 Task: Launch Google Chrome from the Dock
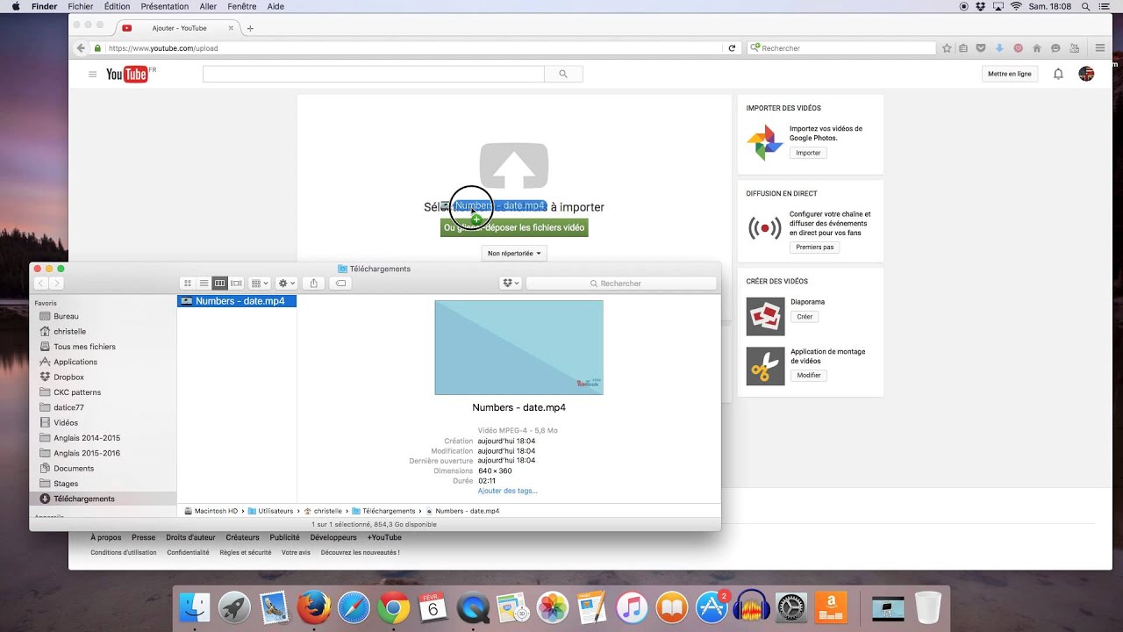[x=394, y=607]
